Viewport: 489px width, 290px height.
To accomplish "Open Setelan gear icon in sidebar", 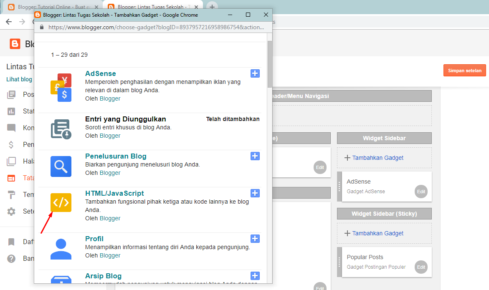I will pos(11,212).
